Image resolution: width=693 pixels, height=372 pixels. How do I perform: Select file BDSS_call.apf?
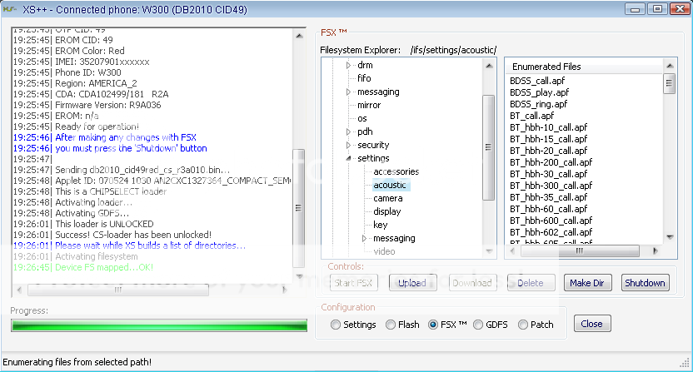pyautogui.click(x=537, y=81)
